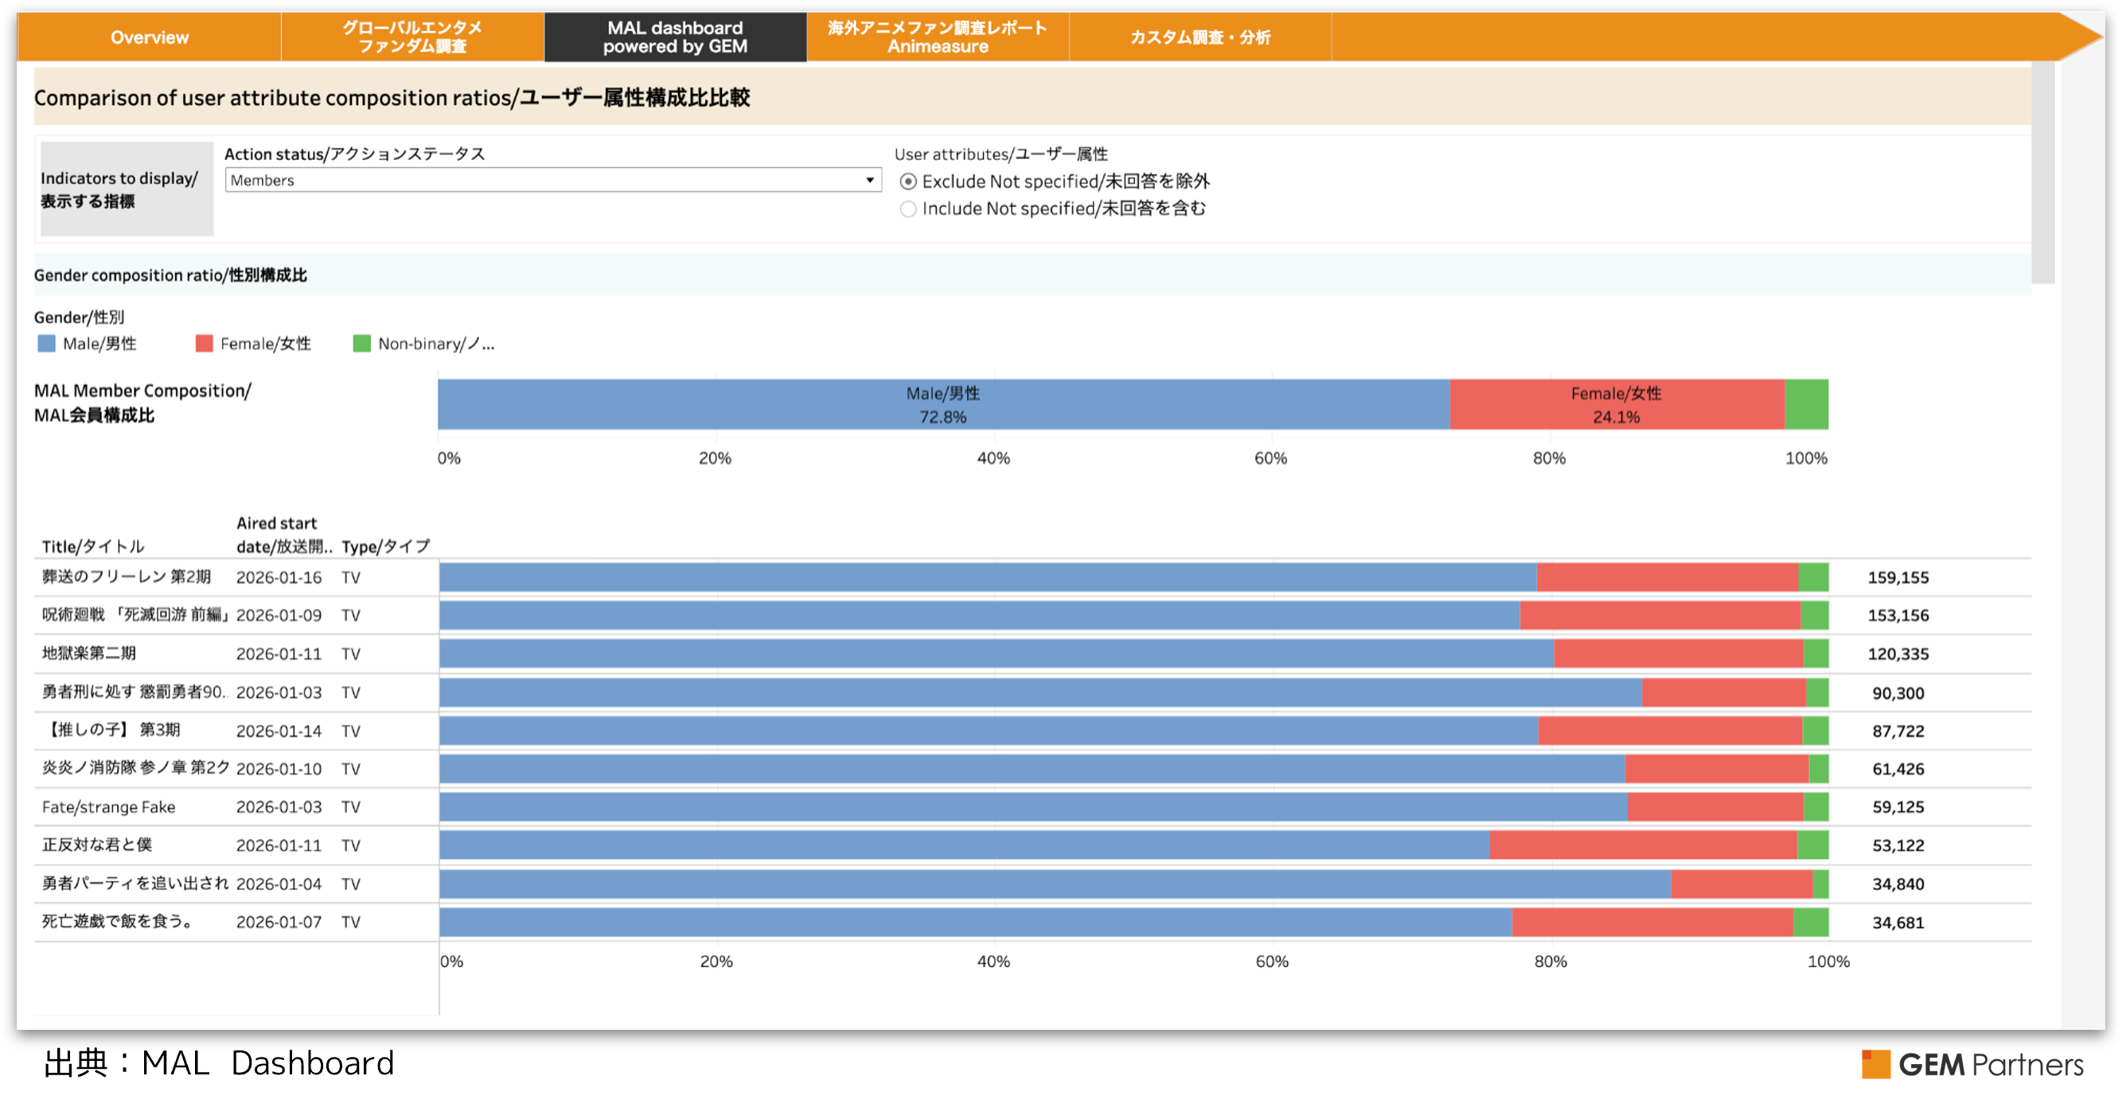This screenshot has width=2122, height=1111.
Task: Click the GEM Partners logo
Action: (1972, 1064)
